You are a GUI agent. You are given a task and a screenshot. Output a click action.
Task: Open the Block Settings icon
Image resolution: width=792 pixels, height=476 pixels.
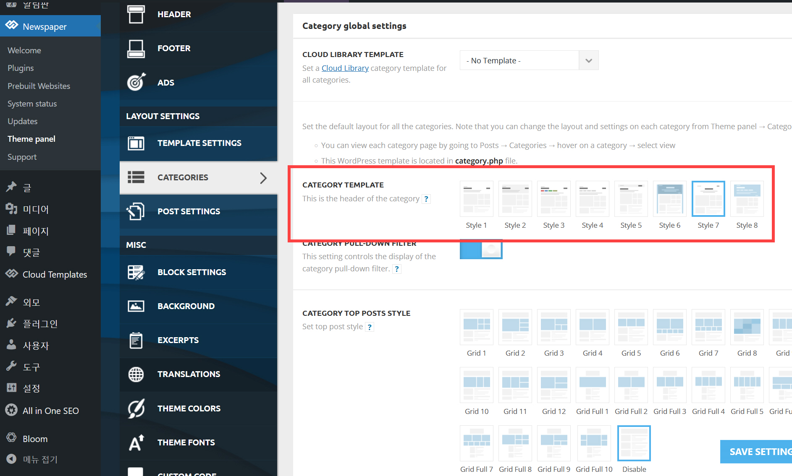(x=136, y=273)
